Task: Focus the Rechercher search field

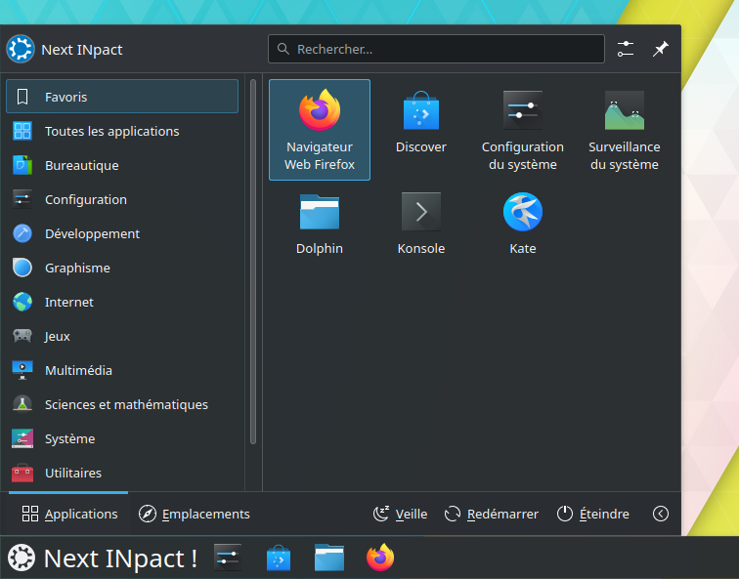Action: pos(436,49)
